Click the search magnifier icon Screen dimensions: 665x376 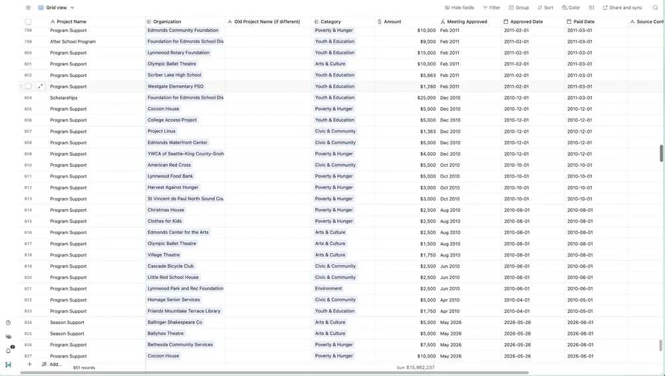click(655, 7)
